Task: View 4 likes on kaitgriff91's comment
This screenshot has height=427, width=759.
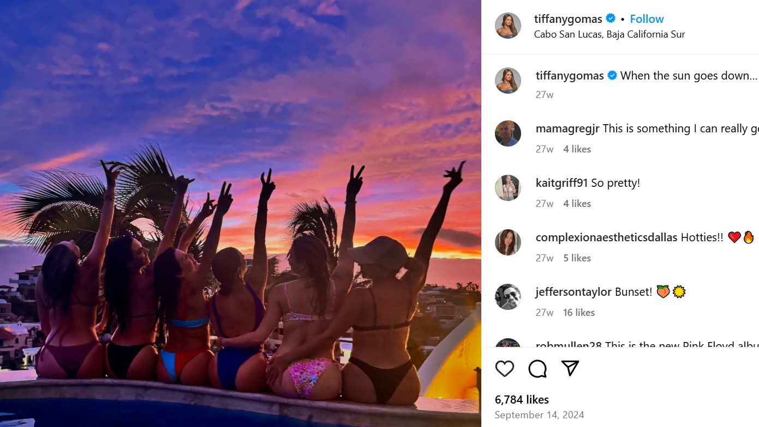Action: (577, 203)
